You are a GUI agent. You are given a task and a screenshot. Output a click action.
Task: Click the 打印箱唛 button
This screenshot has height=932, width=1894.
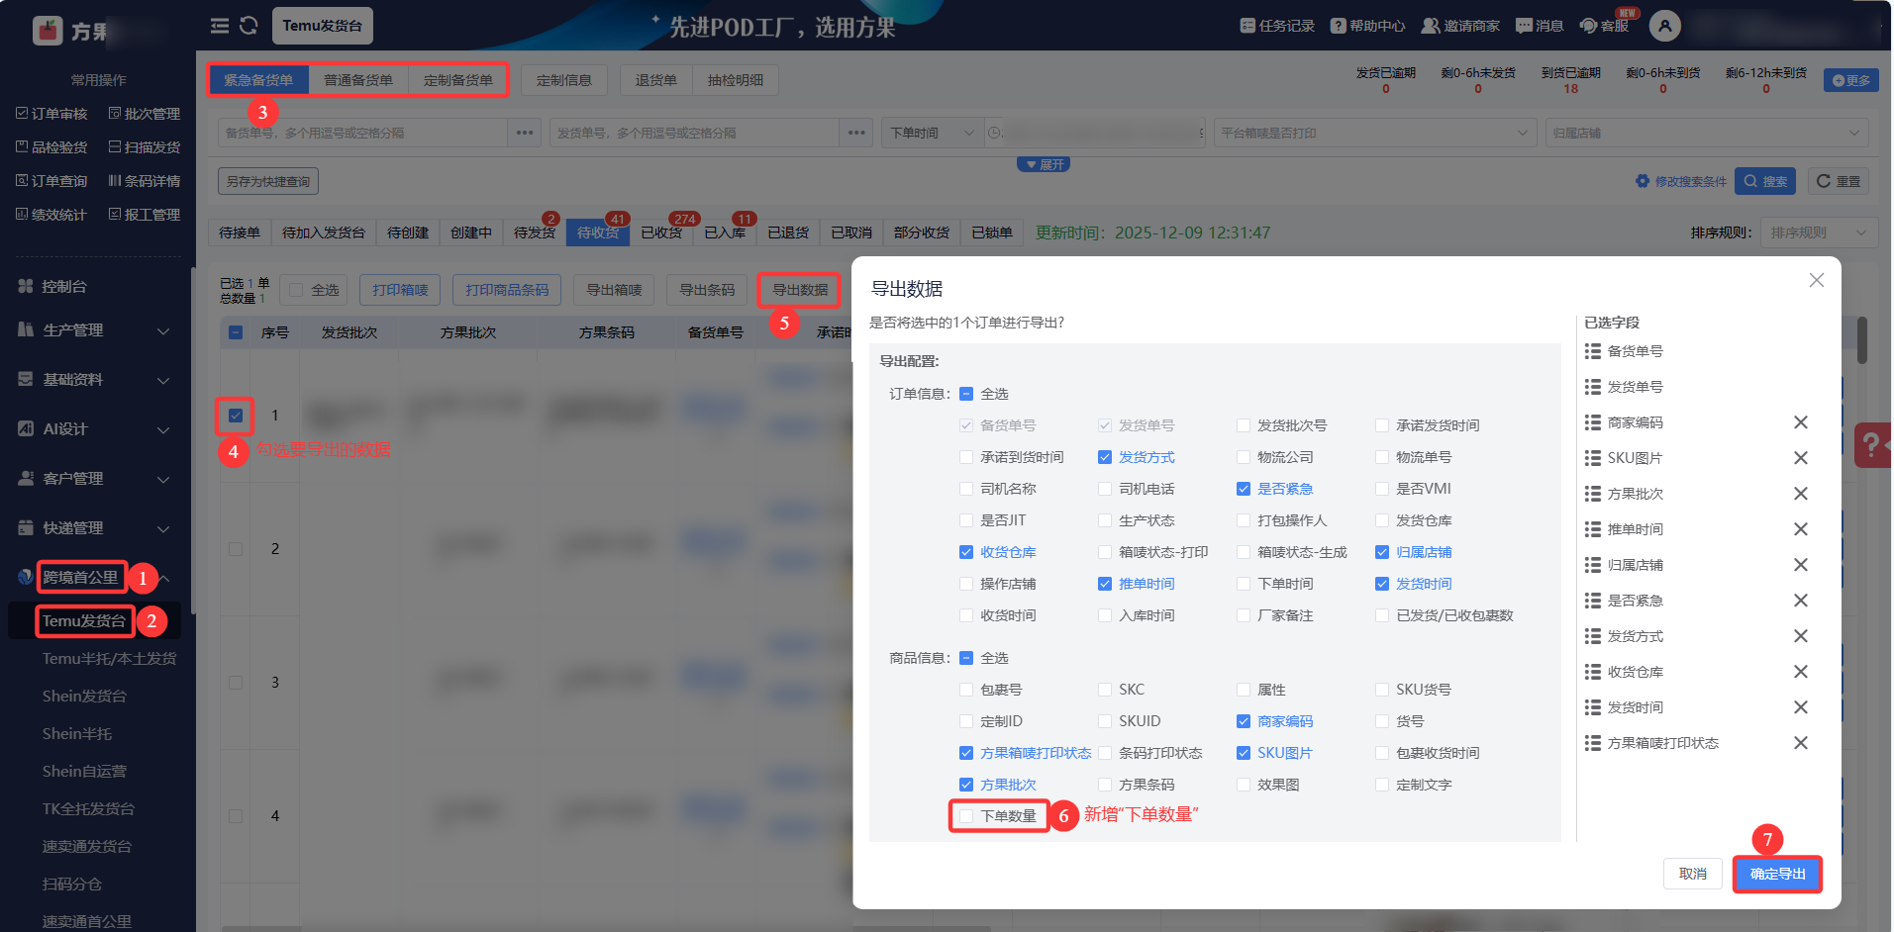click(x=400, y=290)
